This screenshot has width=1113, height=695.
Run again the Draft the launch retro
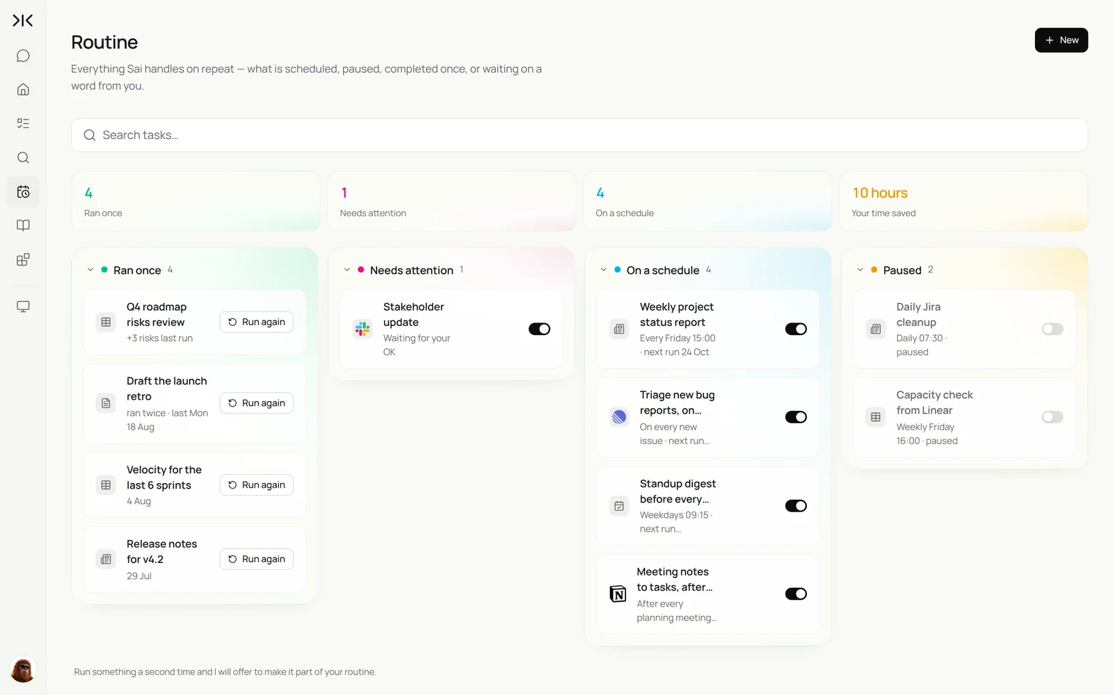(257, 403)
